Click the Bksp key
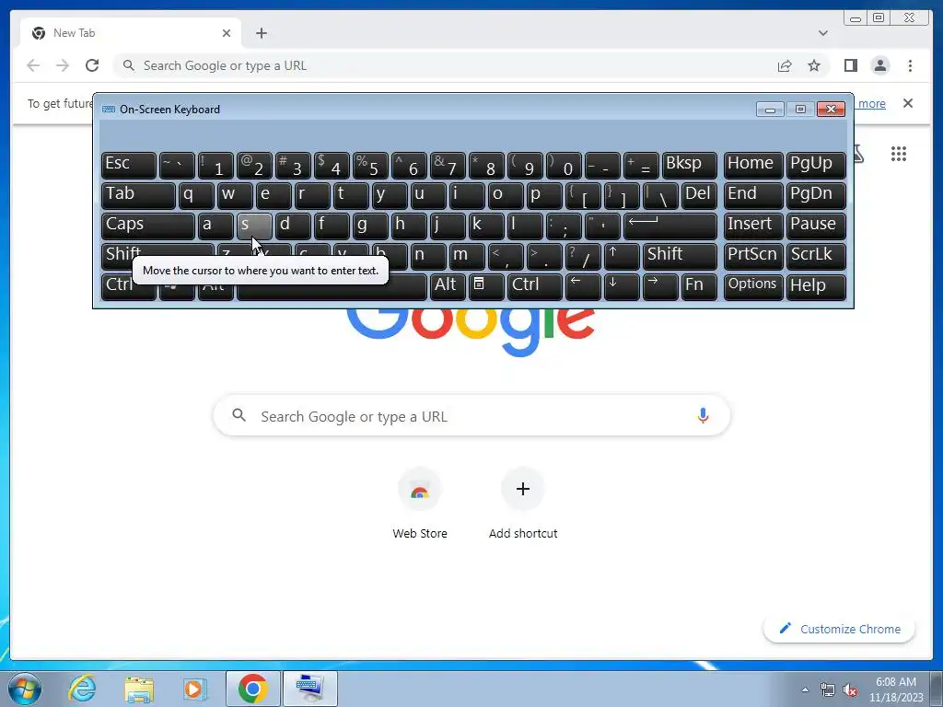This screenshot has height=707, width=943. coord(689,165)
